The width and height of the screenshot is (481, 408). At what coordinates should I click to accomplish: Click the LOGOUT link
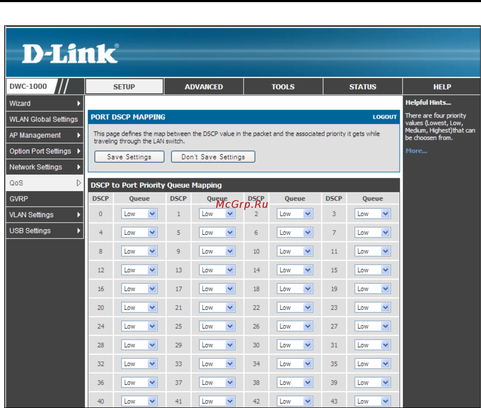(x=385, y=117)
